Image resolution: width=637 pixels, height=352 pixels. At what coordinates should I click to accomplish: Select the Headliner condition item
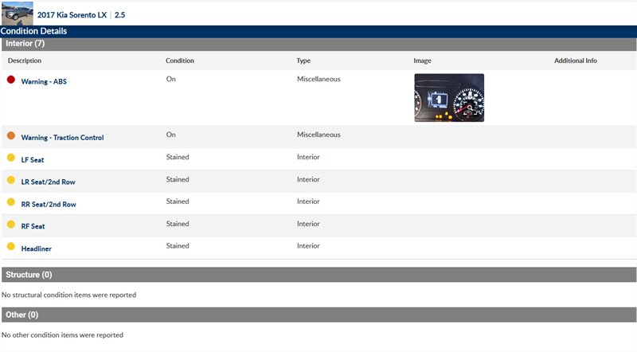(x=36, y=249)
